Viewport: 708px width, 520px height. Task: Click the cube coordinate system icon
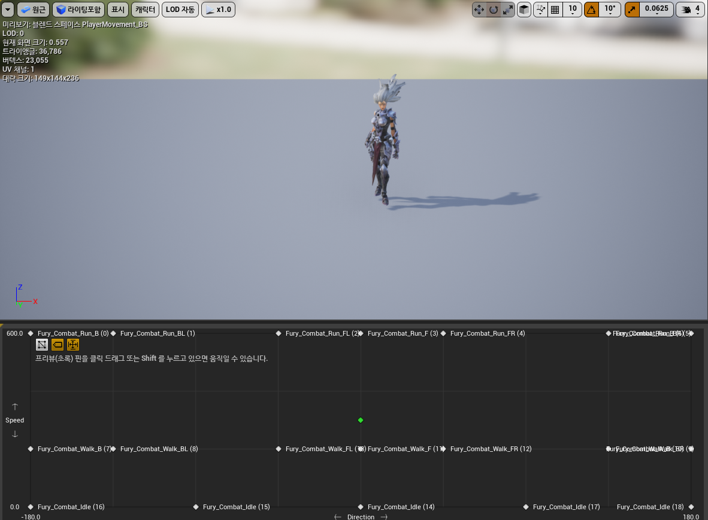click(524, 10)
